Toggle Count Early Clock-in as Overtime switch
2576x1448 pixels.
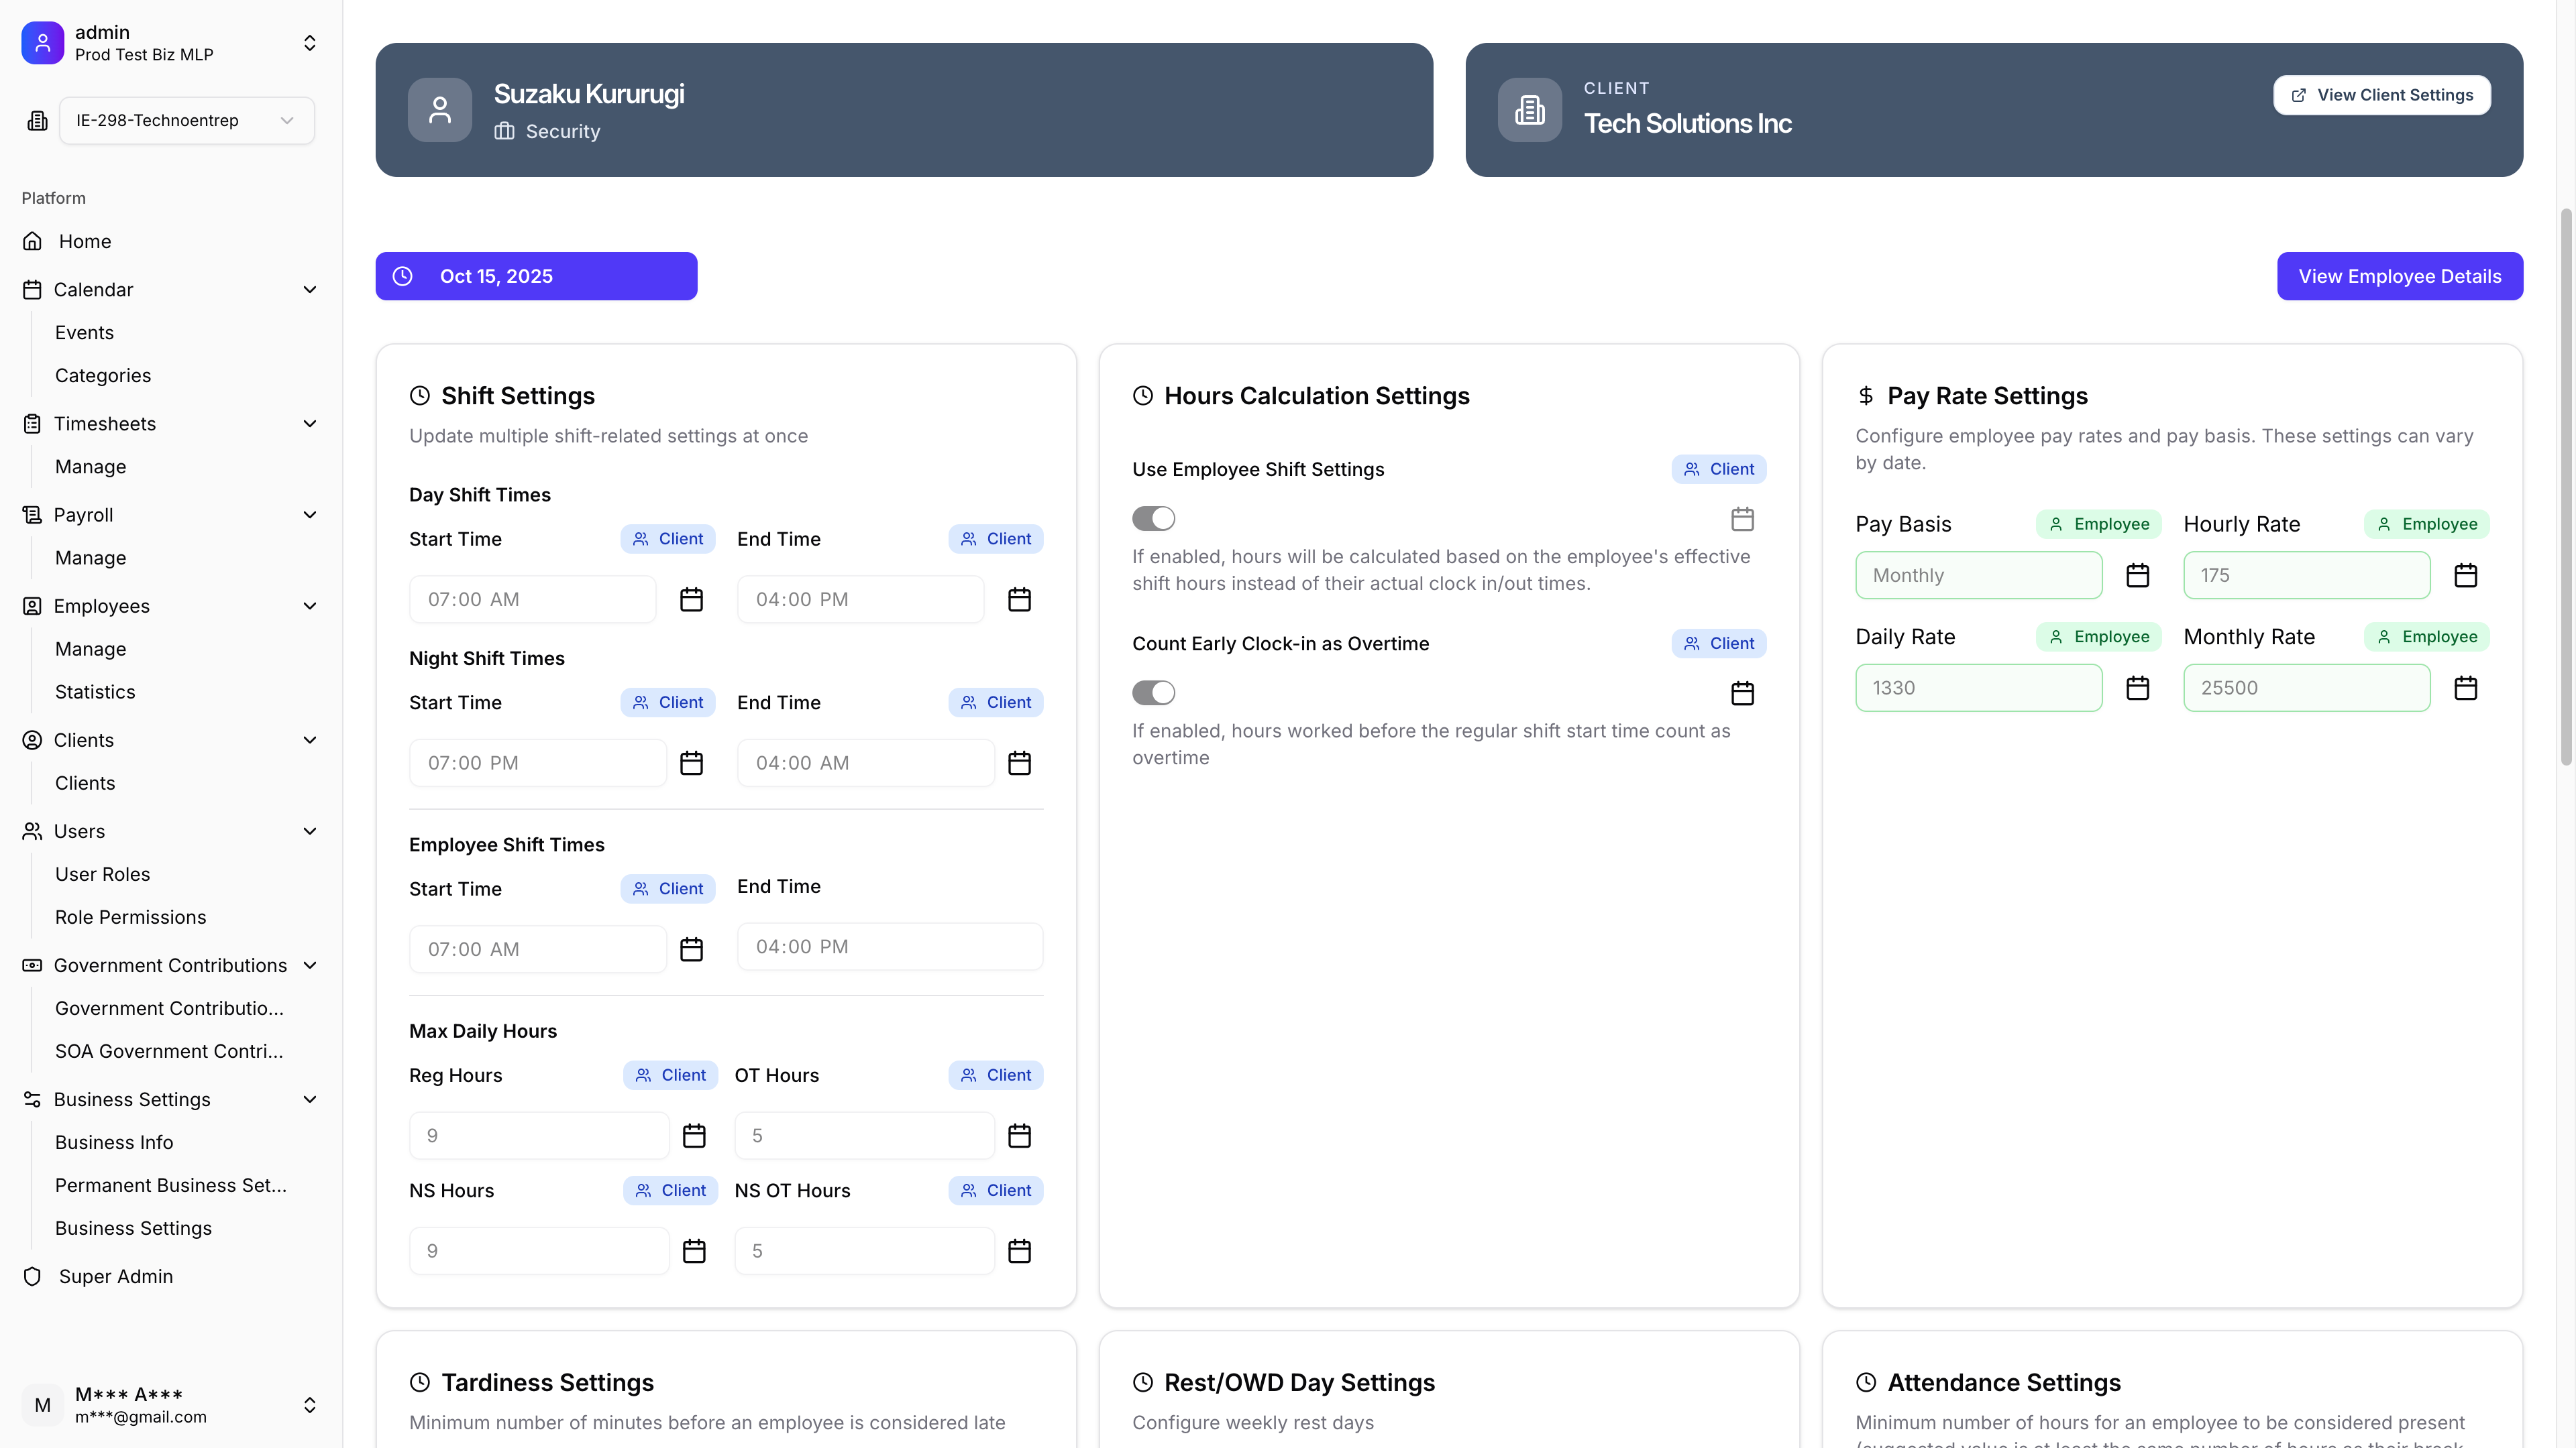point(1153,694)
